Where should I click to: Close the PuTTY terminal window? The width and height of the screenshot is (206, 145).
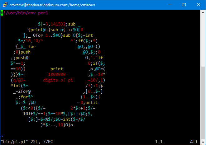coord(199,5)
